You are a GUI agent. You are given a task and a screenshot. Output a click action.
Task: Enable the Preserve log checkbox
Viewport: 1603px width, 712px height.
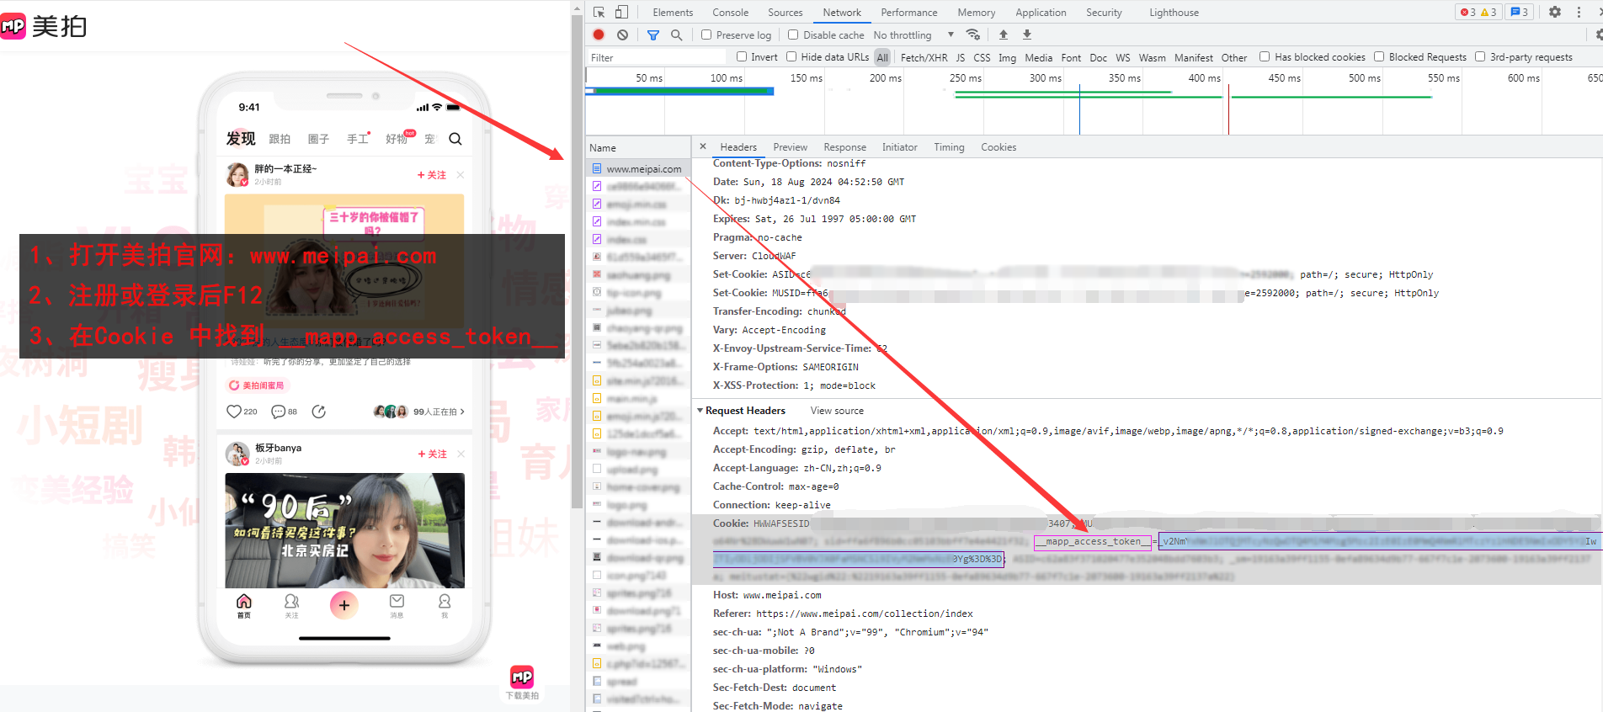pyautogui.click(x=706, y=35)
